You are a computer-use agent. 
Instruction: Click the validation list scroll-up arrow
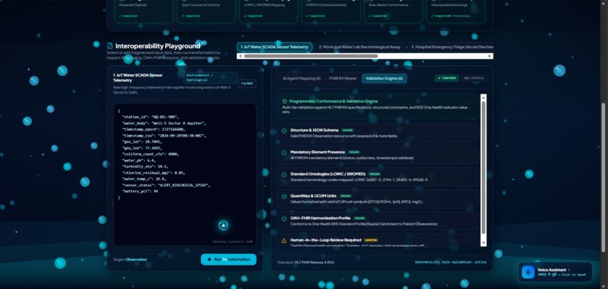(x=483, y=97)
